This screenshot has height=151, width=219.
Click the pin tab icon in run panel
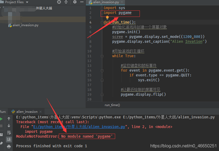coord(1,143)
